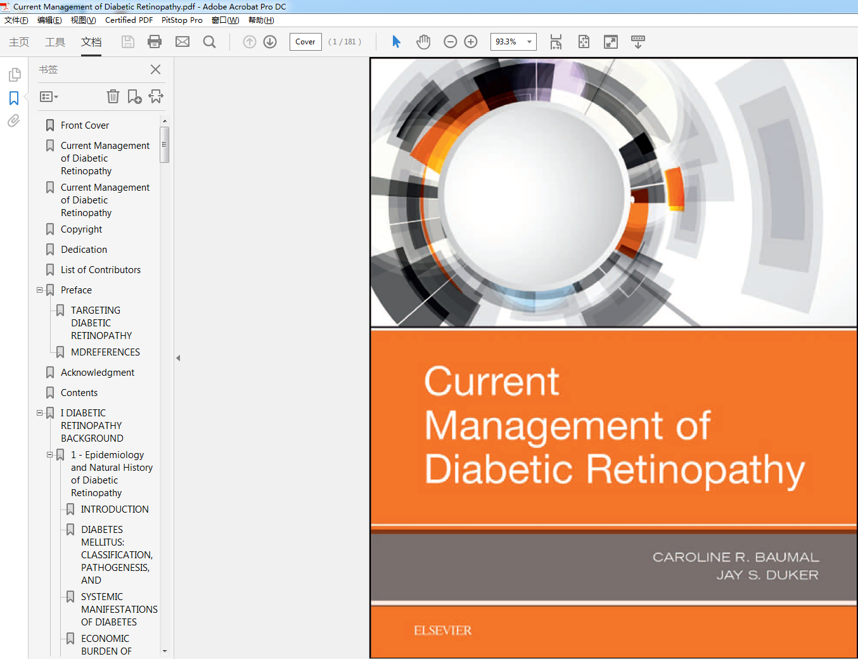The width and height of the screenshot is (858, 659).
Task: Click the ELSEVIER publisher text on the cover
Action: (x=442, y=630)
